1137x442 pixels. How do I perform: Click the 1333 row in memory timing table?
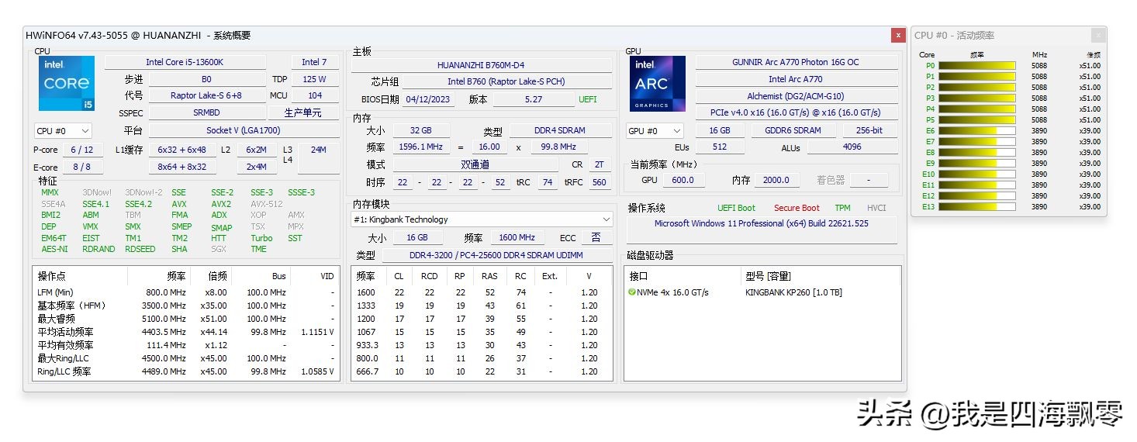click(481, 306)
